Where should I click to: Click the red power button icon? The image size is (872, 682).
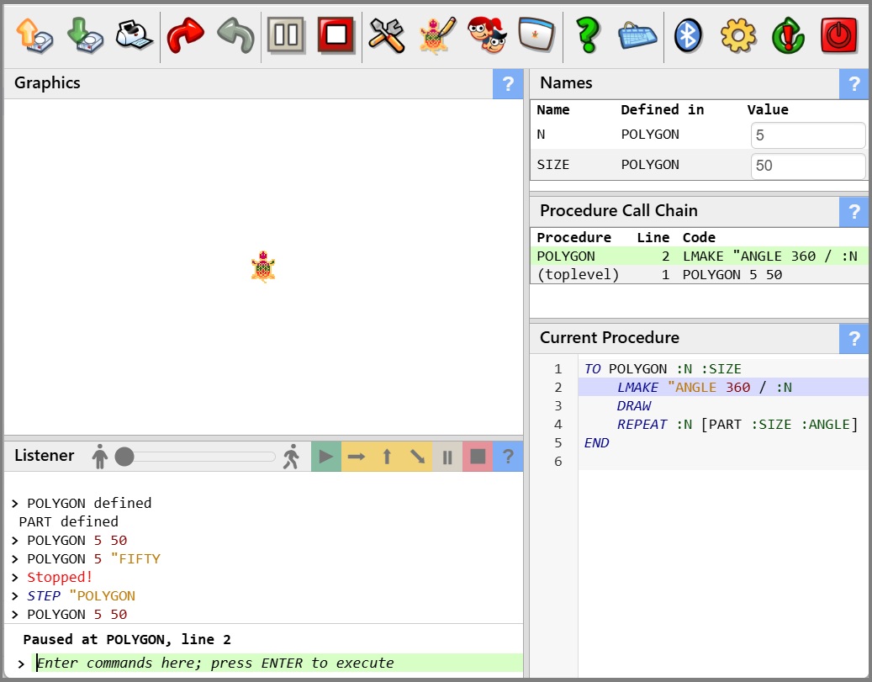tap(838, 35)
